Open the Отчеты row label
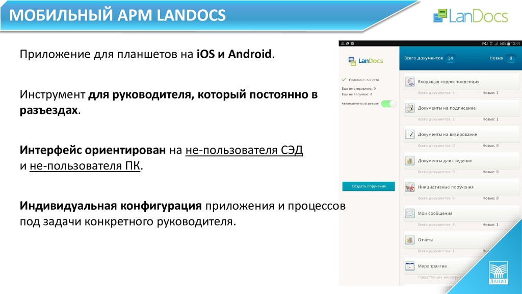522x294 pixels. 425,240
